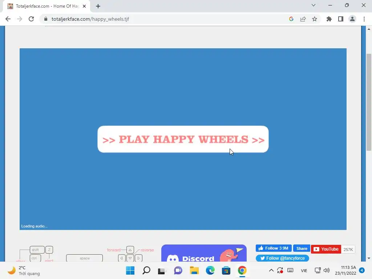372x279 pixels.
Task: Click the space key diagram
Action: coord(84,258)
